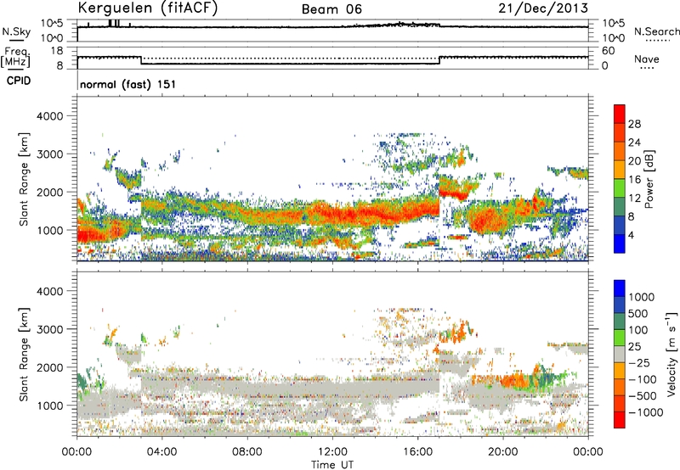
Task: Click the "08:00" time axis tick label
Action: click(x=247, y=452)
